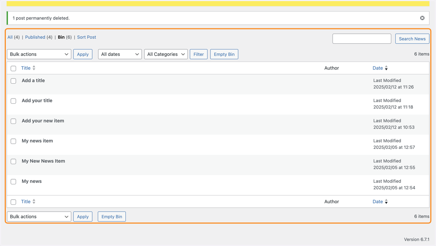Image resolution: width=436 pixels, height=246 pixels.
Task: Open the bottom Bulk actions dropdown
Action: pyautogui.click(x=39, y=217)
